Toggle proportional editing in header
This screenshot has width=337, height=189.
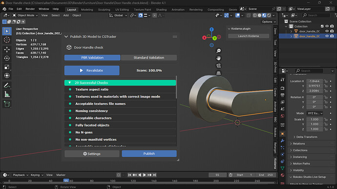tap(154, 15)
